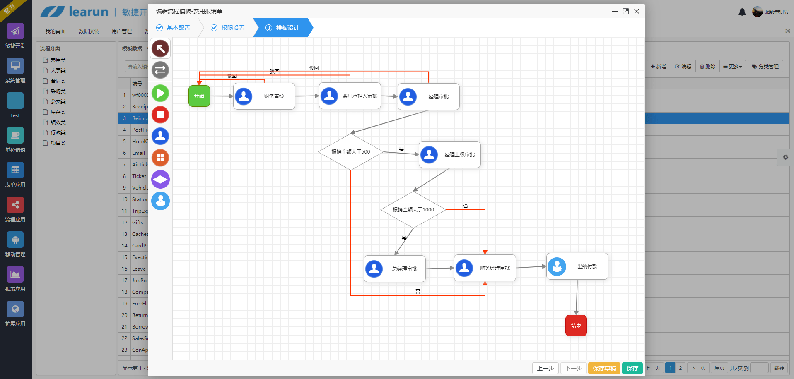Pick the light blue reader node tool

tap(160, 201)
